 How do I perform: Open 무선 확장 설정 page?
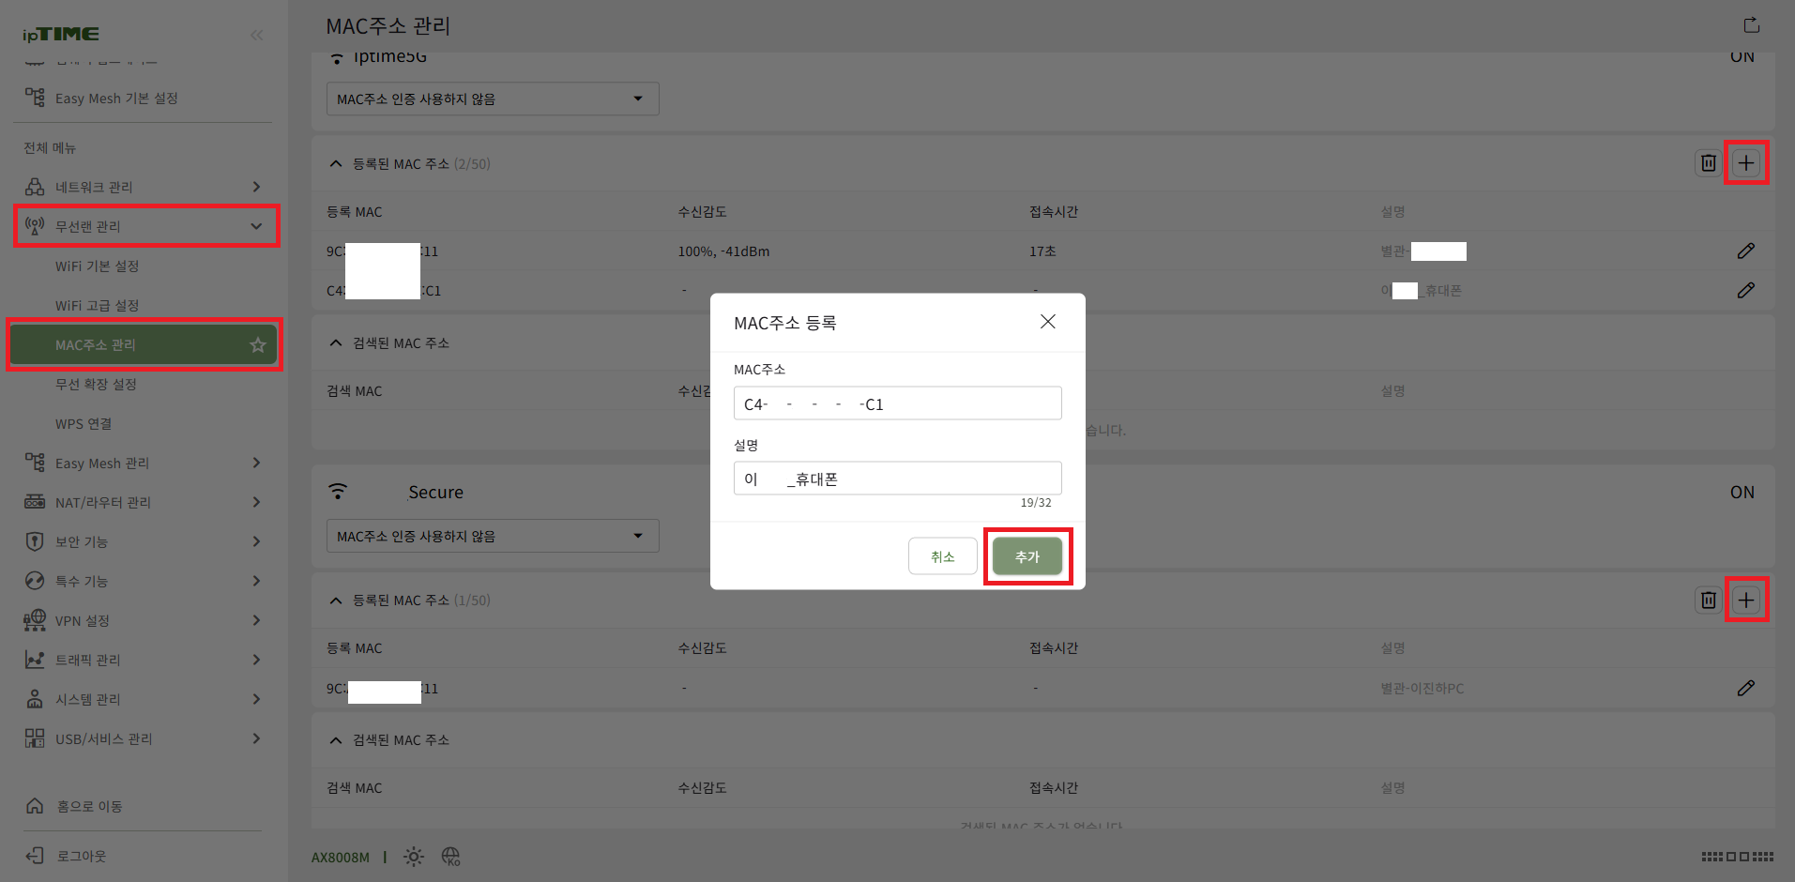tap(96, 384)
